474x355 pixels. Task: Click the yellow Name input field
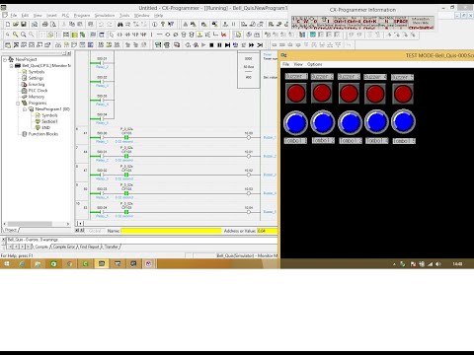[x=171, y=231]
